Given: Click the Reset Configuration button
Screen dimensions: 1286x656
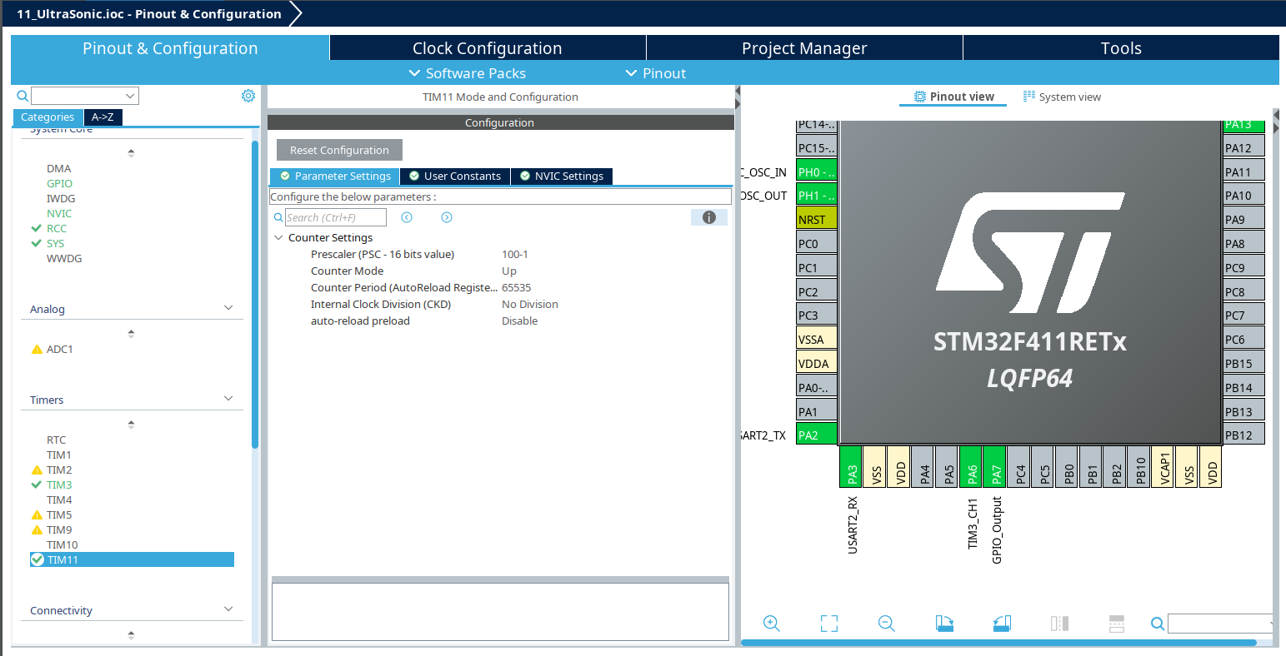Looking at the screenshot, I should [339, 150].
